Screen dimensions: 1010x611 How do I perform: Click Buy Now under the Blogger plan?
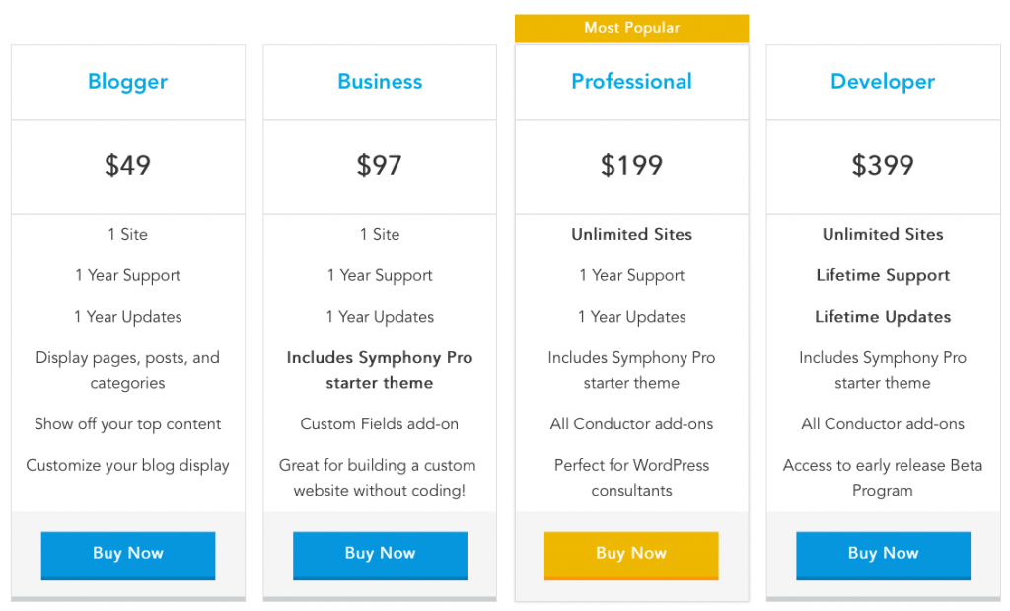tap(128, 555)
